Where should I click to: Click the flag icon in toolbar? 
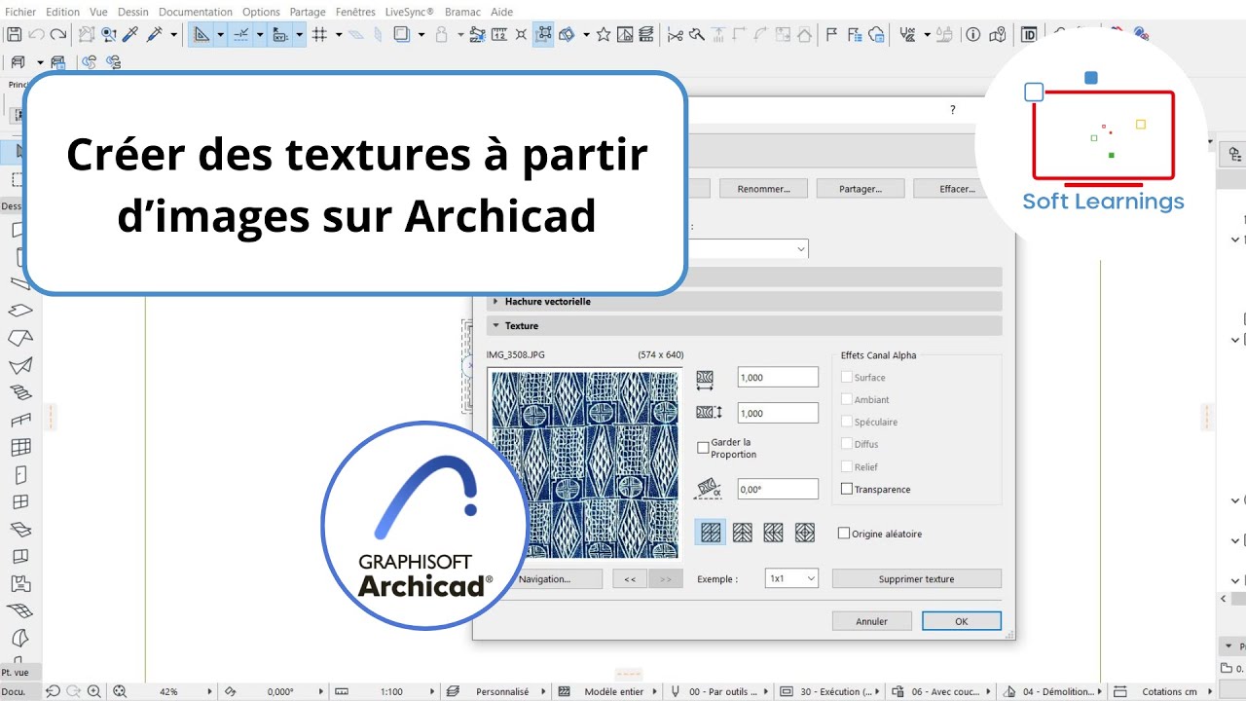(x=831, y=34)
